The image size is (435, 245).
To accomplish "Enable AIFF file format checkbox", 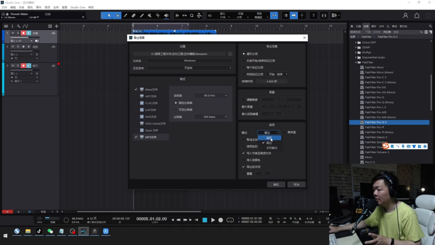I will coord(136,96).
